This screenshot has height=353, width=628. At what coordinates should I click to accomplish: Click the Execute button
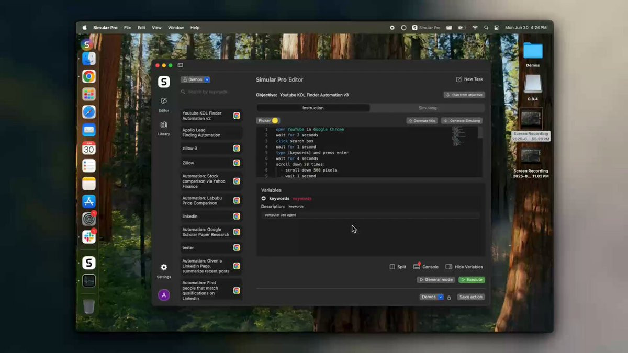[x=472, y=280]
